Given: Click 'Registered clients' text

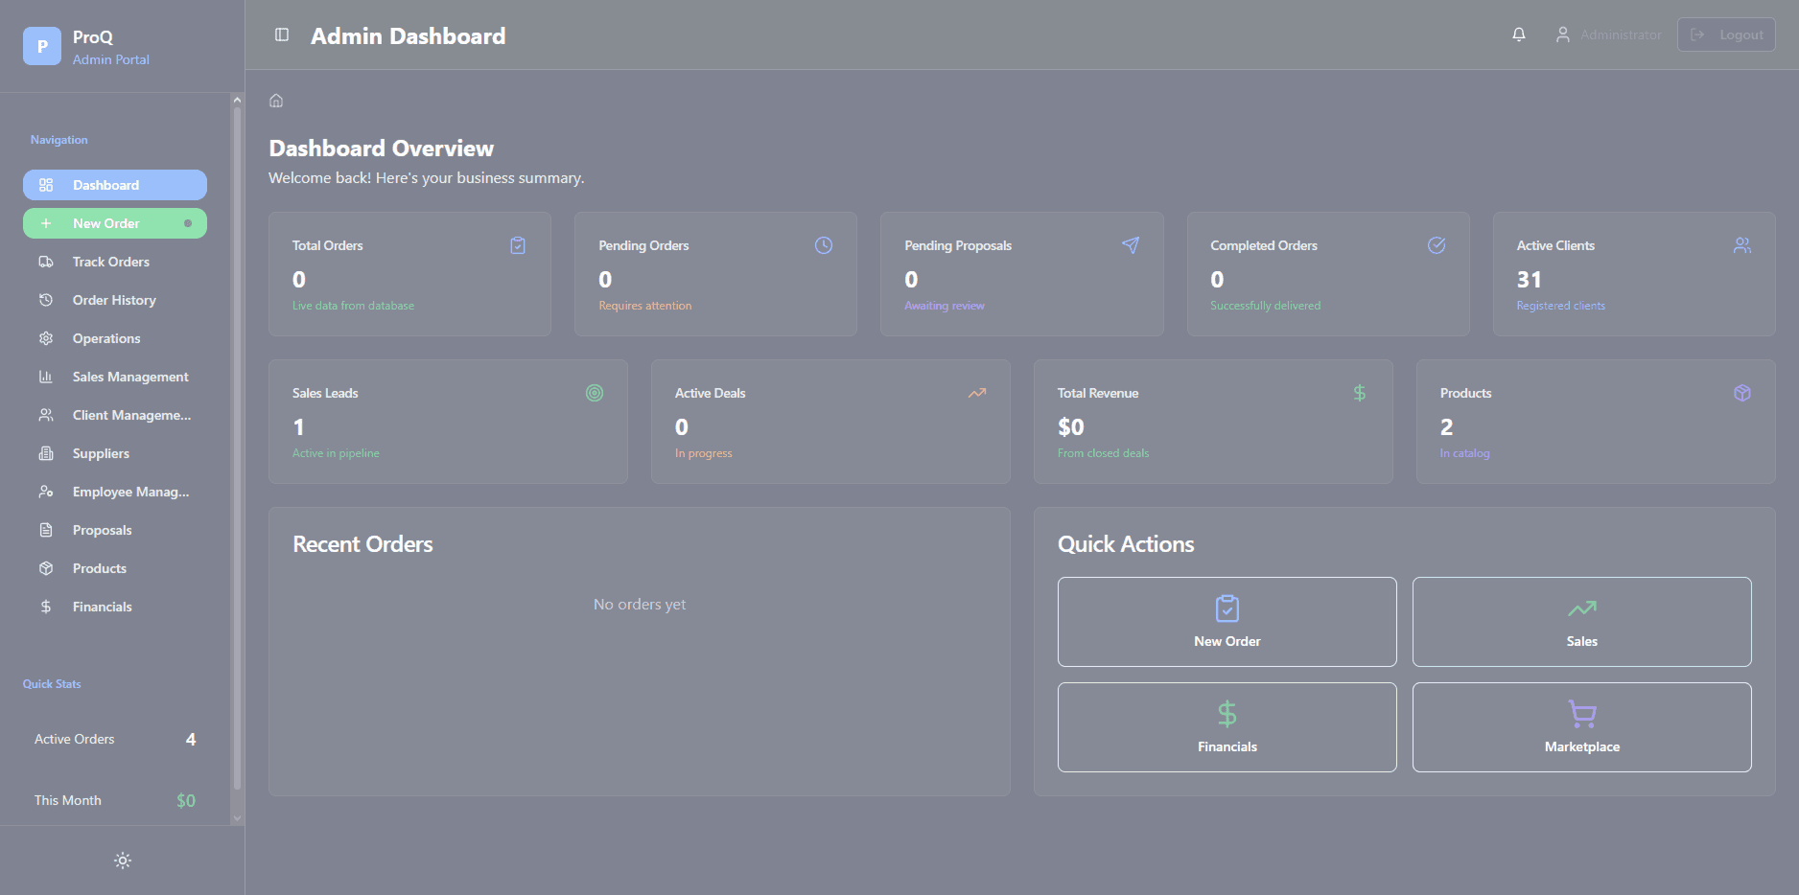Looking at the screenshot, I should [x=1561, y=306].
